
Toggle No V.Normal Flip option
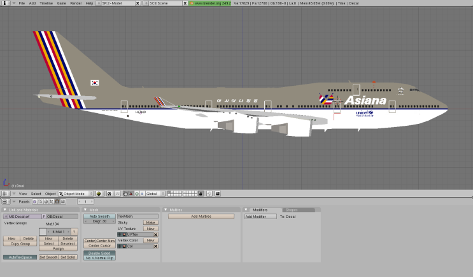click(x=99, y=258)
